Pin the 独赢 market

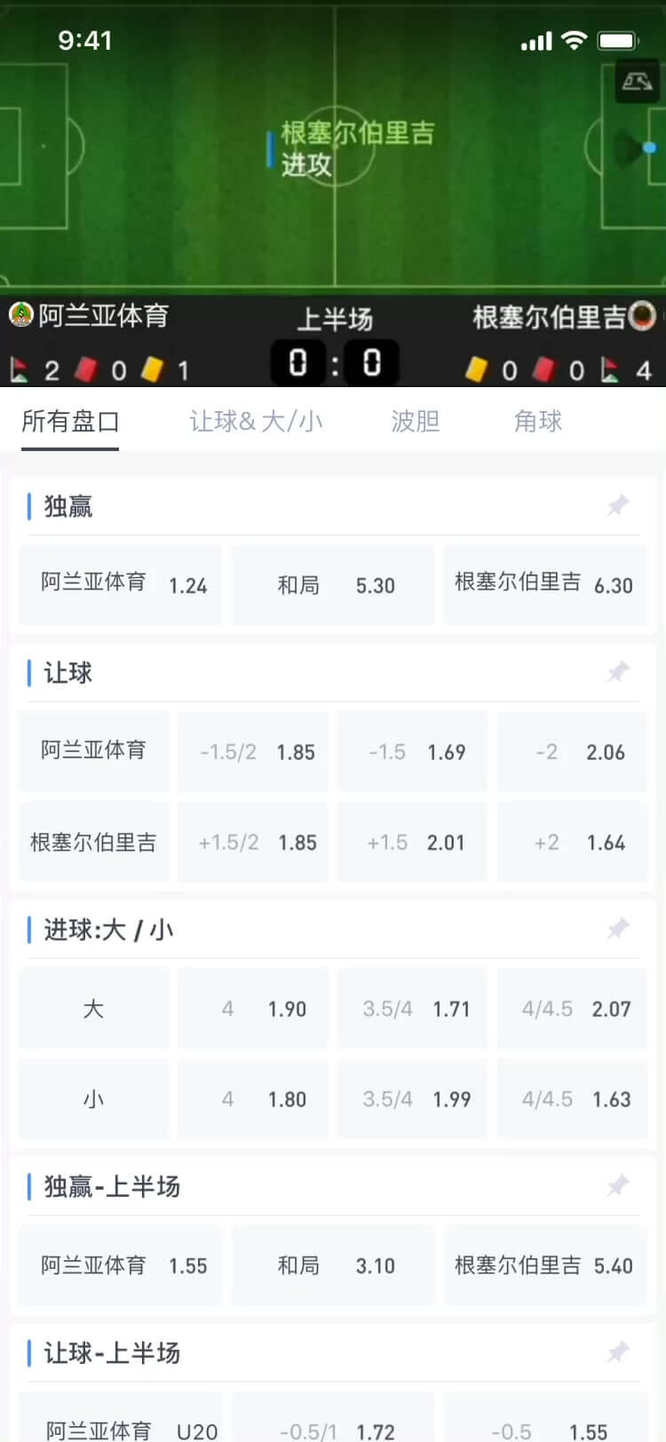click(x=618, y=506)
